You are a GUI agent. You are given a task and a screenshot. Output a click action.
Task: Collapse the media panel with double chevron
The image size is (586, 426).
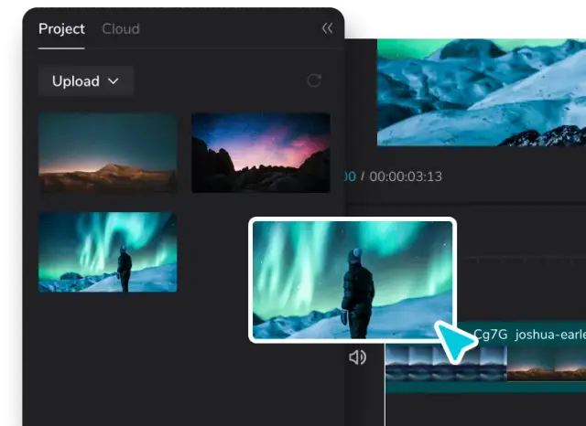[327, 28]
